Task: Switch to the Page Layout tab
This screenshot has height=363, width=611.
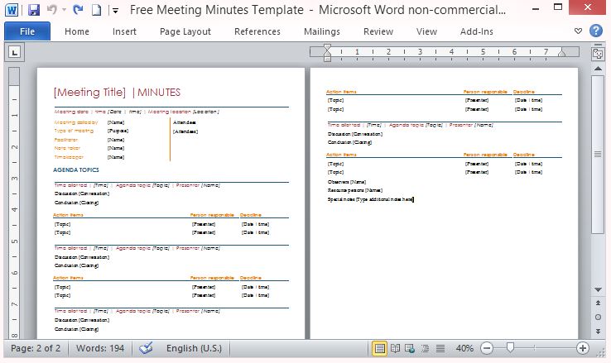Action: point(185,31)
